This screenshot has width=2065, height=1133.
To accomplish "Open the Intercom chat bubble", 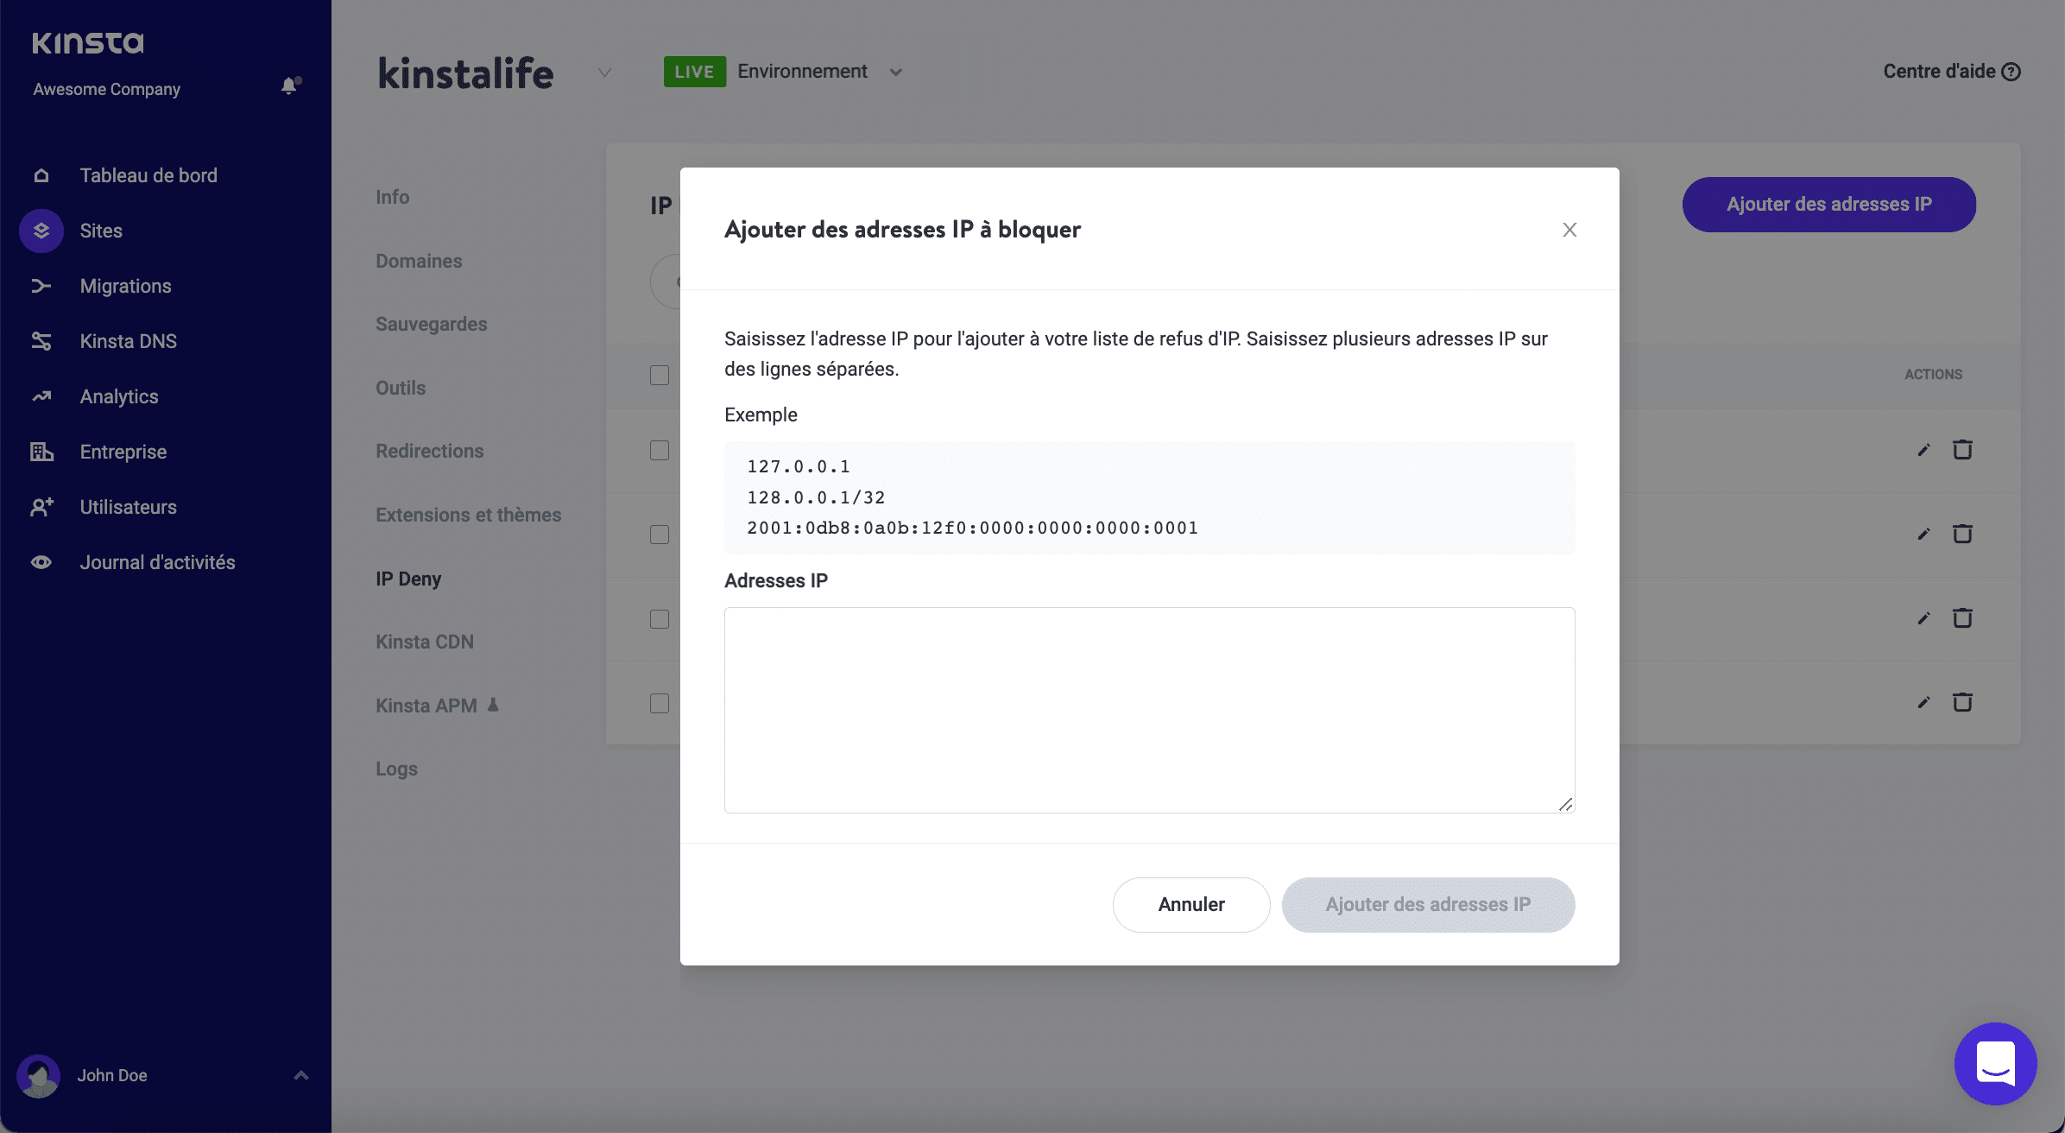I will [x=1995, y=1063].
